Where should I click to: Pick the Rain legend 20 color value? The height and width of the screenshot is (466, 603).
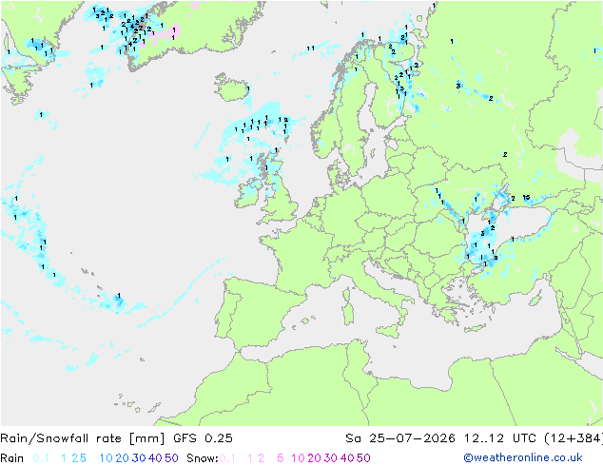pos(123,458)
